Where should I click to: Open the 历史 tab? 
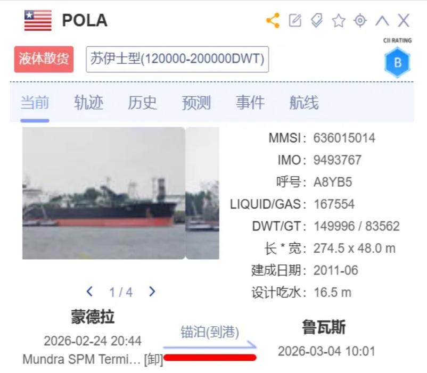coord(142,103)
